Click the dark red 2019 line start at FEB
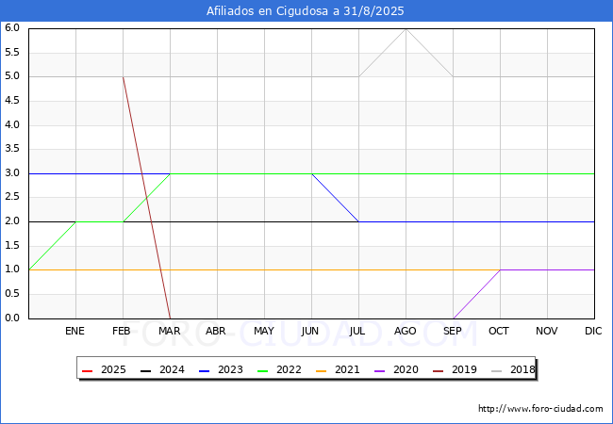The width and height of the screenshot is (613, 424). click(x=124, y=77)
